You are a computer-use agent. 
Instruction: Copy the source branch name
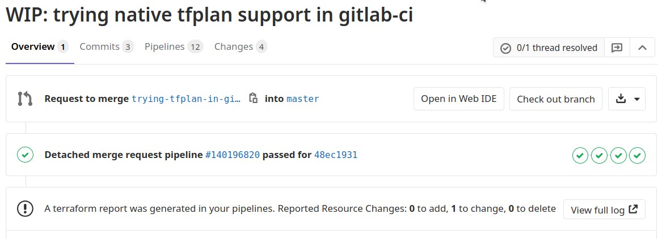coord(253,99)
